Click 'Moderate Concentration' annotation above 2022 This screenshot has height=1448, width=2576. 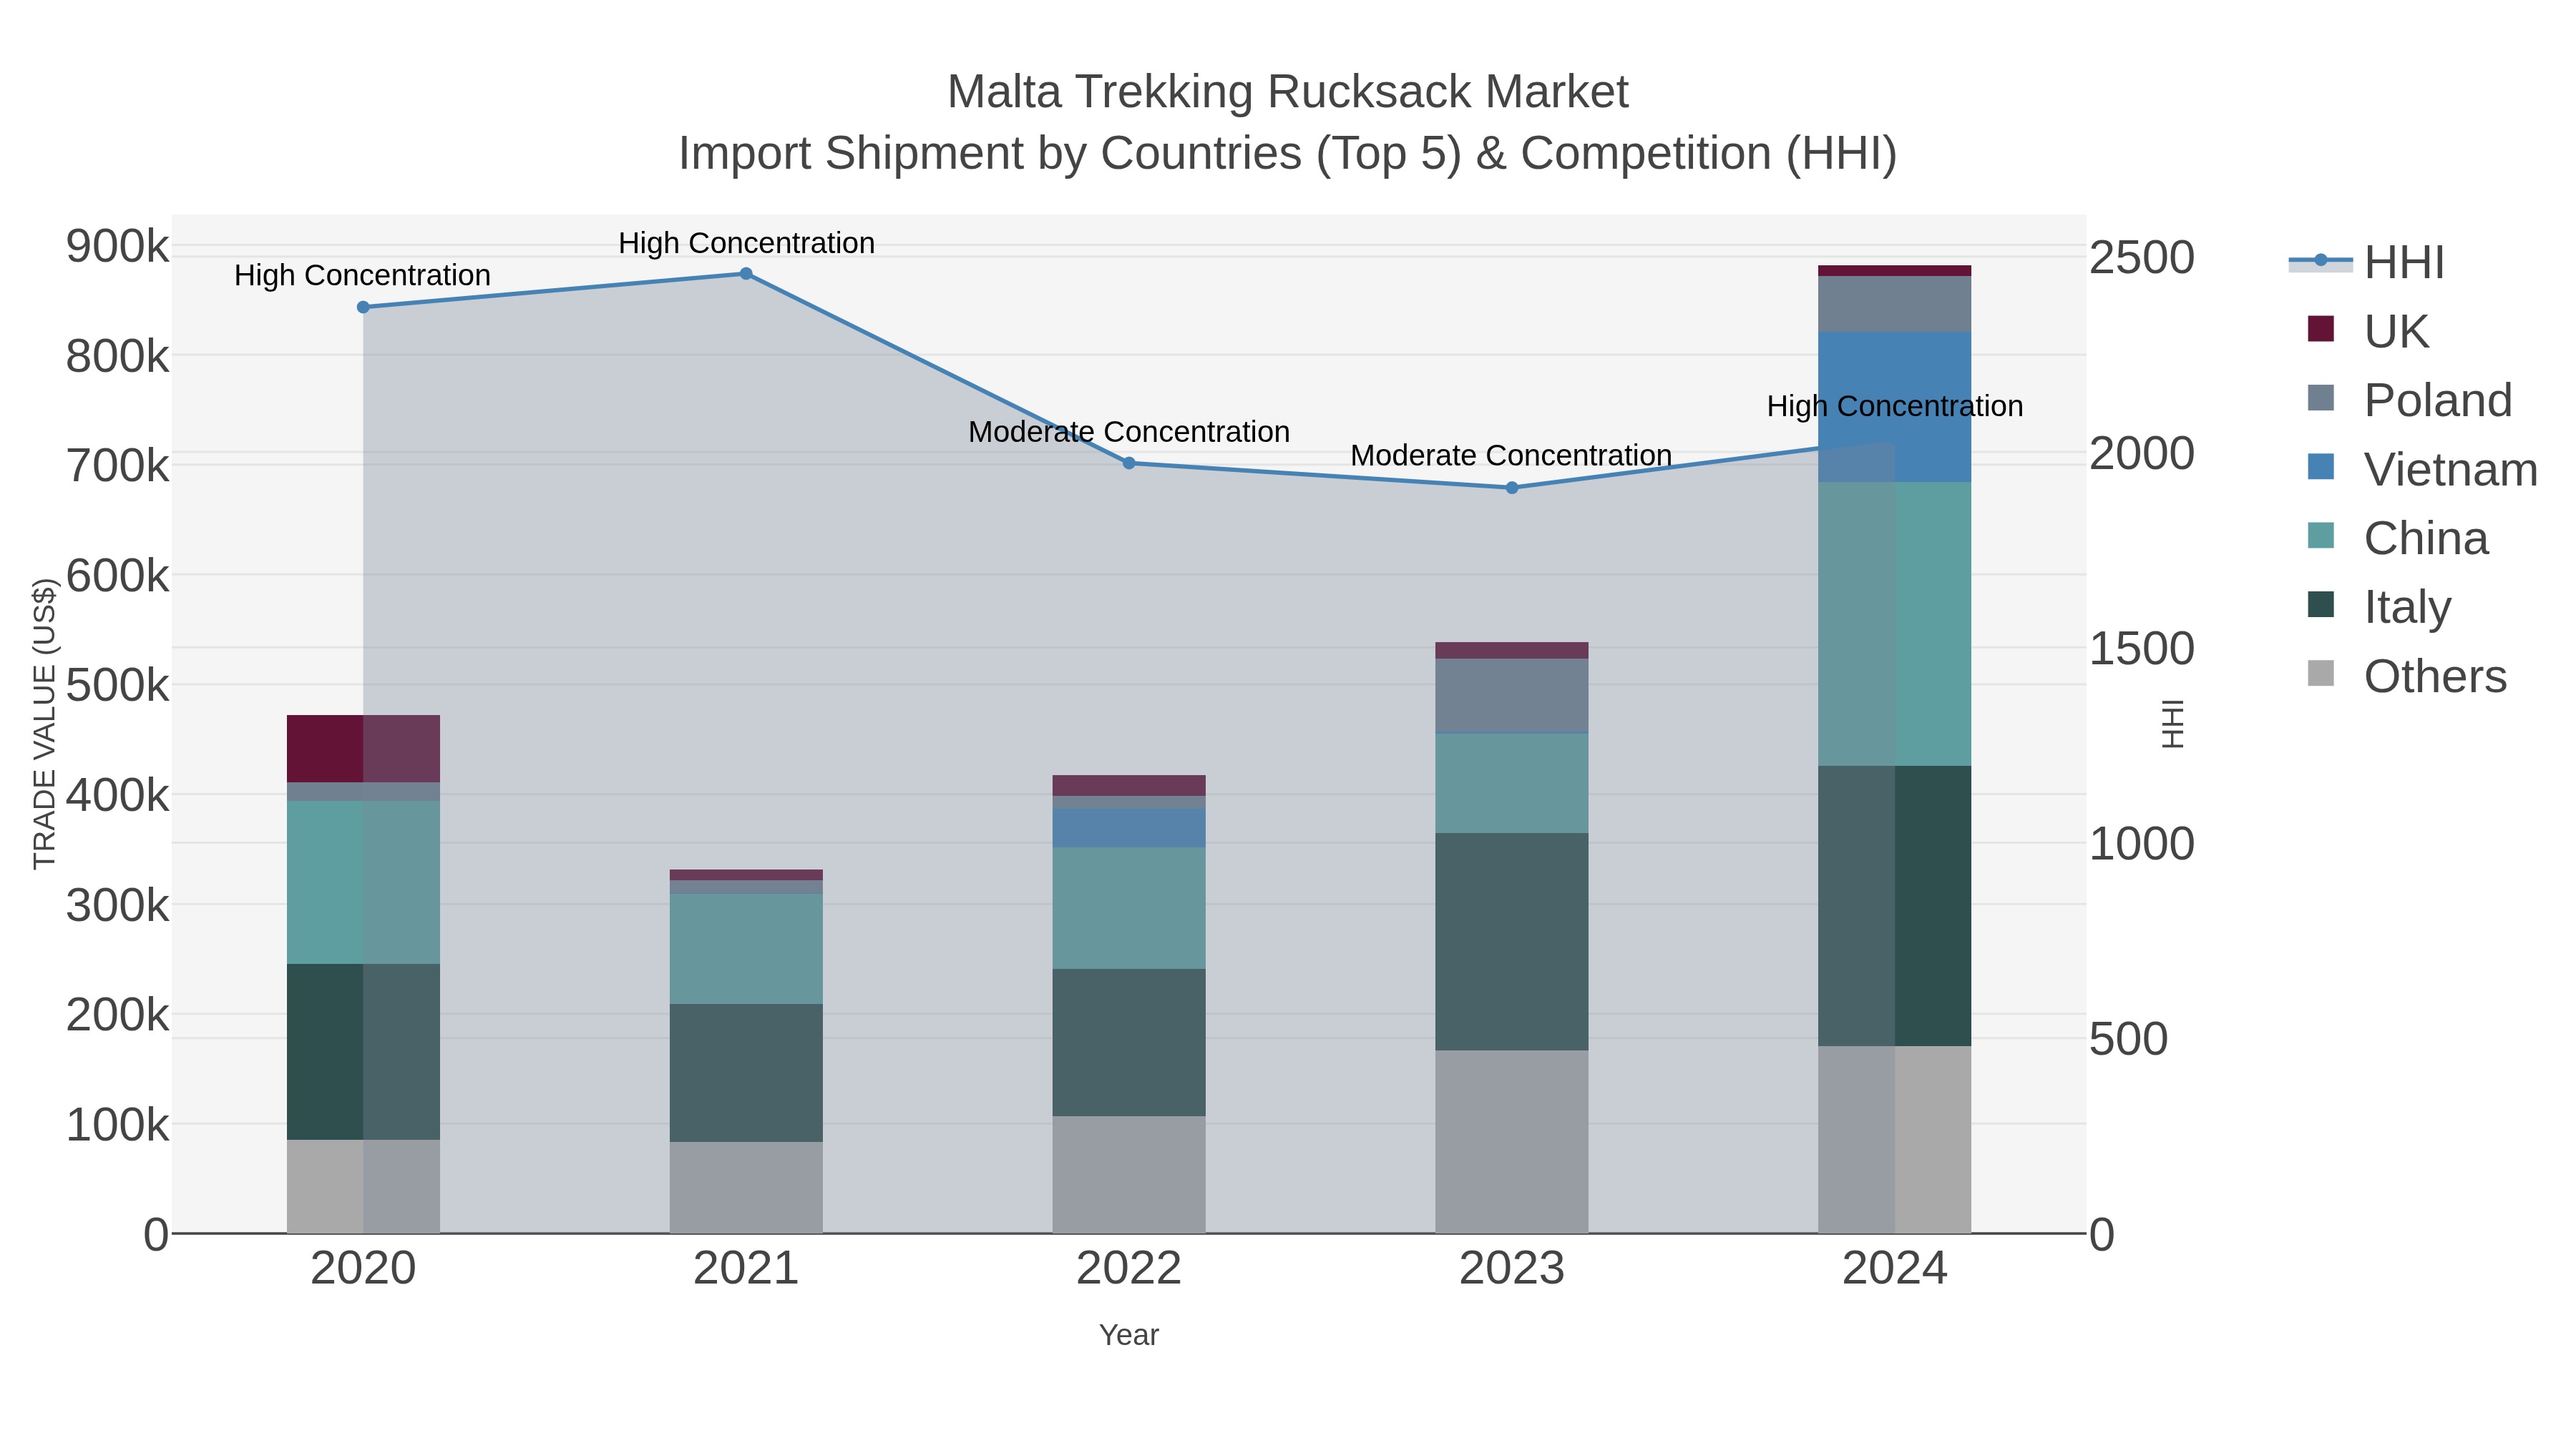(x=1129, y=432)
